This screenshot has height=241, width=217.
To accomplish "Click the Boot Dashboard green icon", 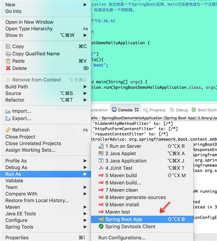I will (194, 110).
